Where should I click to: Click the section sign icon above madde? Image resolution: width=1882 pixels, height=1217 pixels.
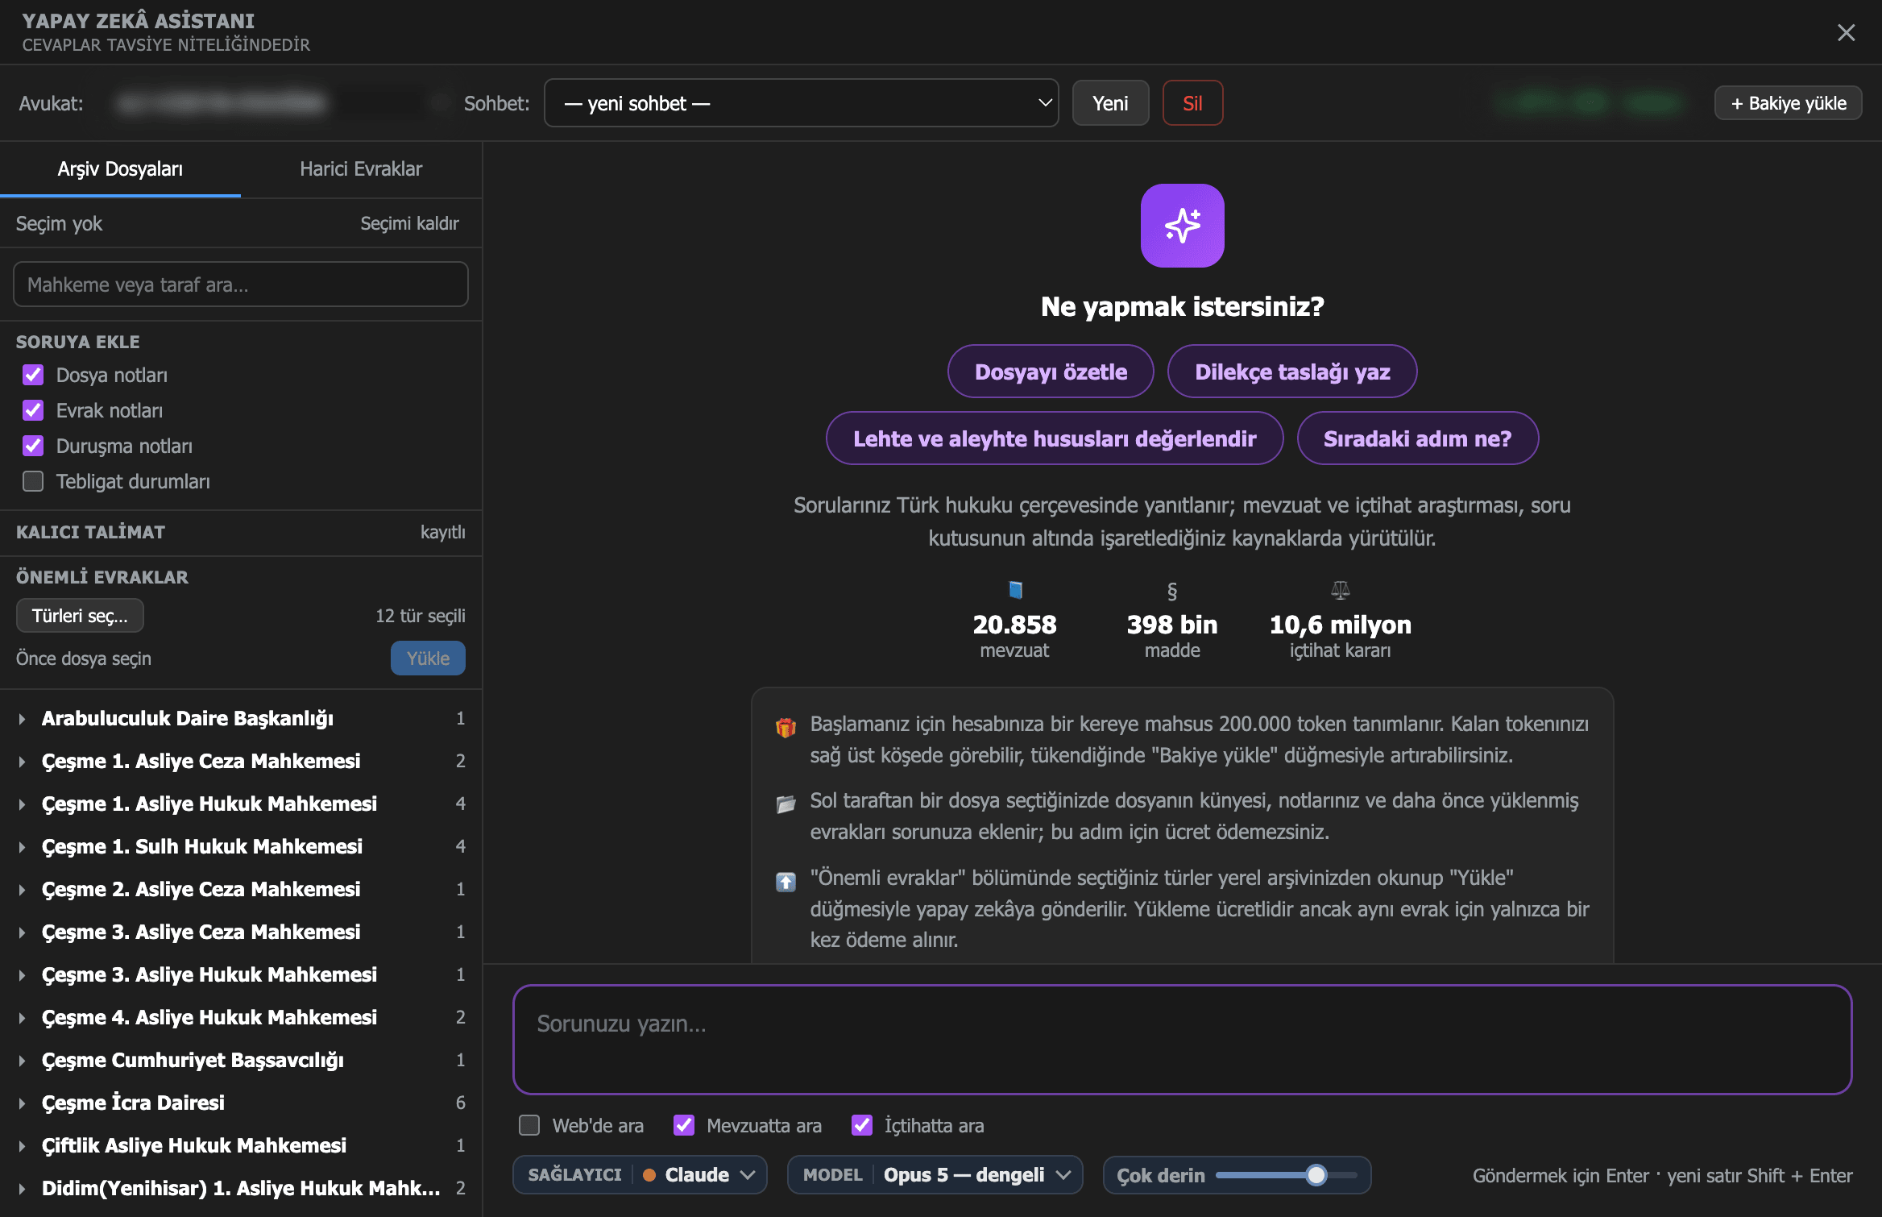point(1172,591)
